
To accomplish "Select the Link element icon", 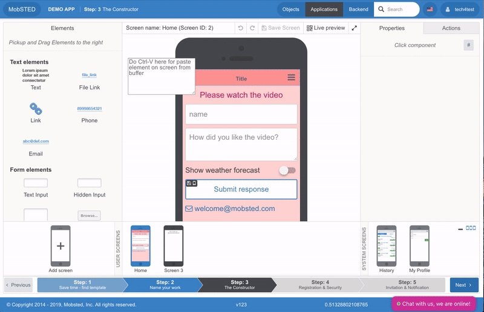I will [36, 109].
